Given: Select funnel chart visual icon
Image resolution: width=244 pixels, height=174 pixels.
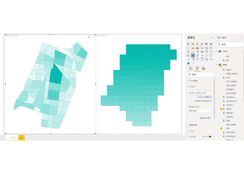Looking at the screenshot, I should pos(198,55).
